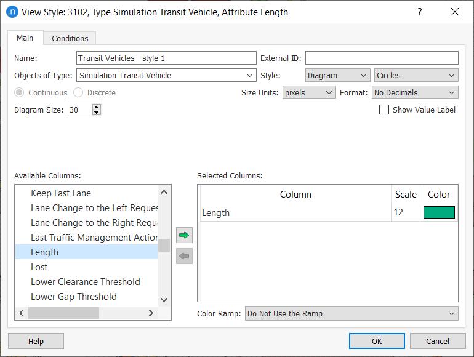Increase Diagram Size with up stepper arrow

click(x=97, y=106)
